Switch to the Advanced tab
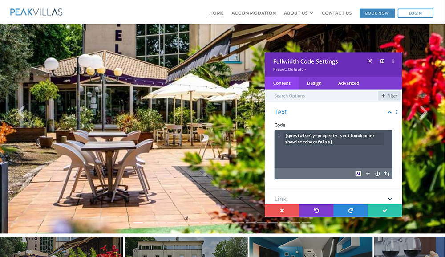The height and width of the screenshot is (257, 445). [x=348, y=83]
